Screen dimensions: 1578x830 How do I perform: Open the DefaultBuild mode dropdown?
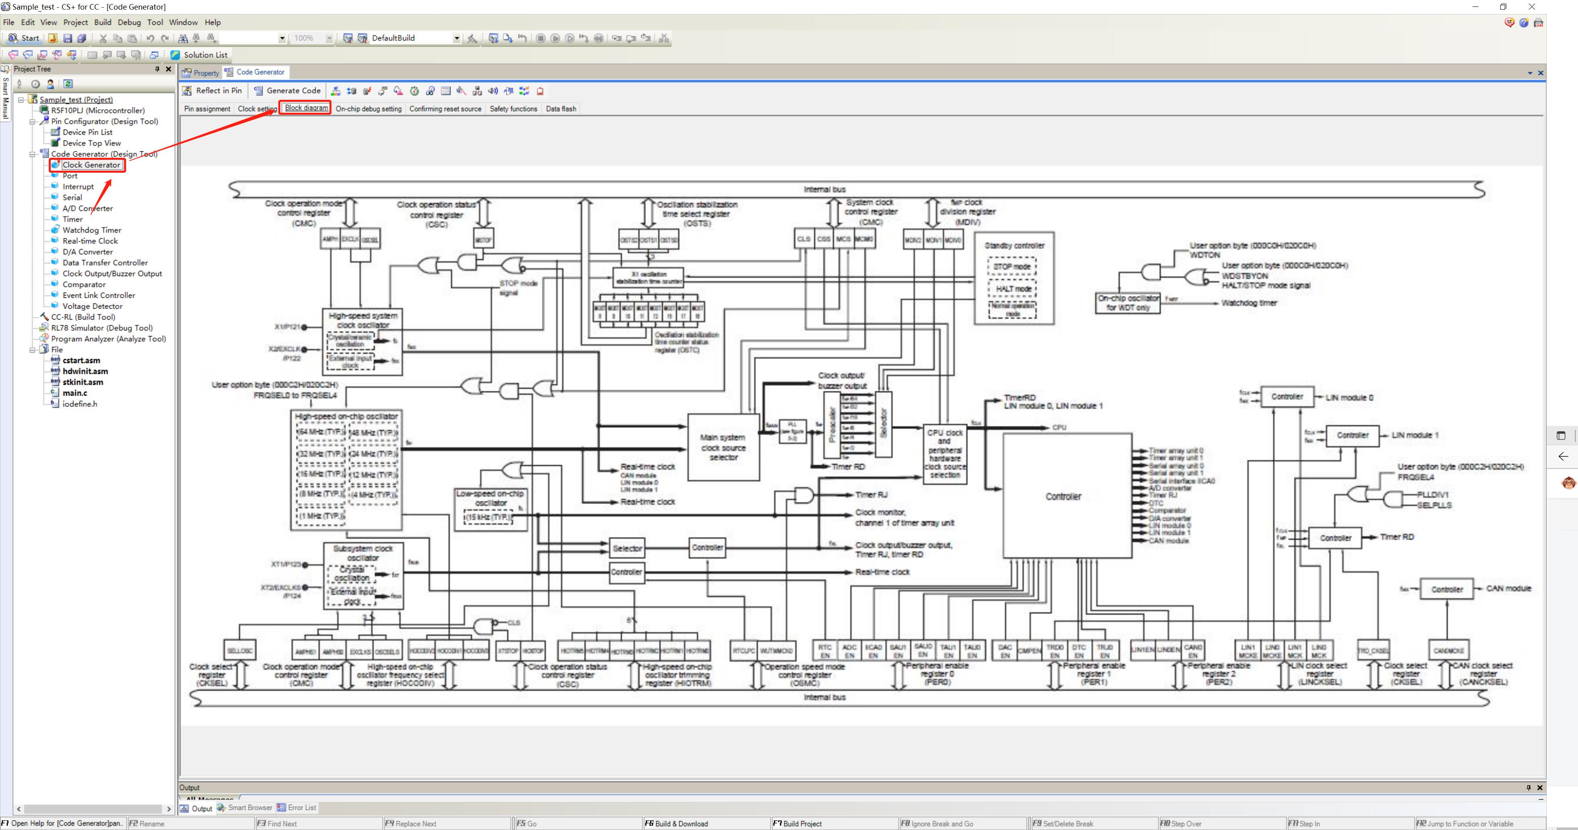coord(456,38)
